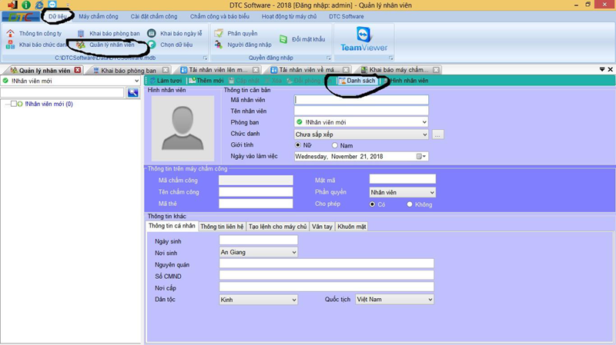Launch TeamViewer from the ribbon
Image resolution: width=616 pixels, height=345 pixels.
click(x=363, y=40)
